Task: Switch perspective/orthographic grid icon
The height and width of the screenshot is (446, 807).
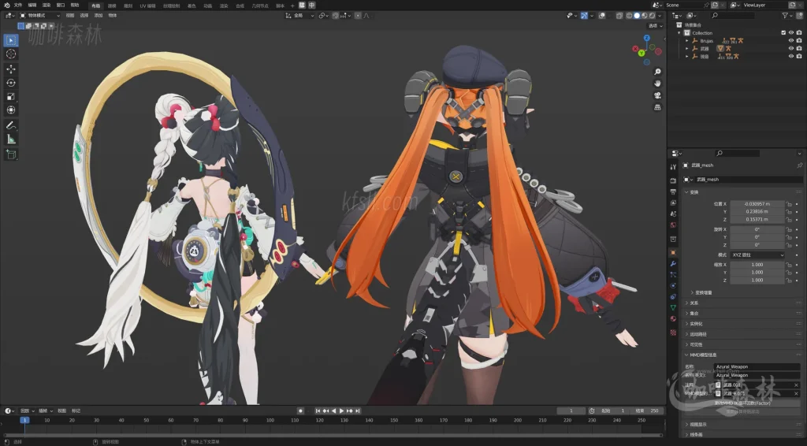Action: tap(657, 107)
